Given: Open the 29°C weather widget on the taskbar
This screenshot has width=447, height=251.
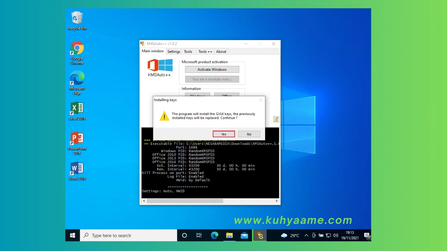Looking at the screenshot, I should 290,235.
